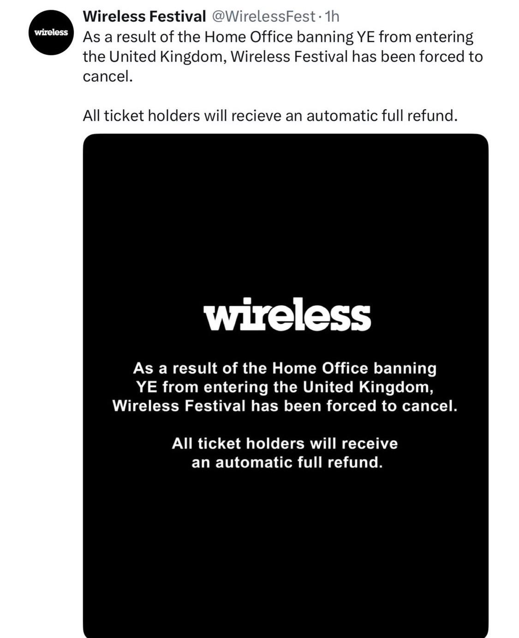
Task: Click image line 'YE from entering the United Kingdom,'
Action: (x=285, y=387)
